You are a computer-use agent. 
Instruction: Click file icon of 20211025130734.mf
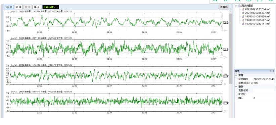click(243, 9)
